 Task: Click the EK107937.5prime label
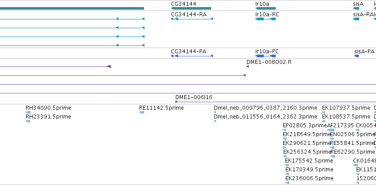click(346, 108)
